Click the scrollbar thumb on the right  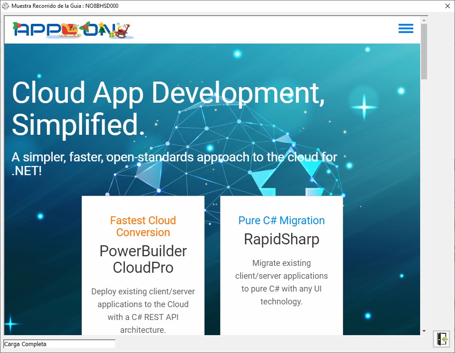point(424,50)
